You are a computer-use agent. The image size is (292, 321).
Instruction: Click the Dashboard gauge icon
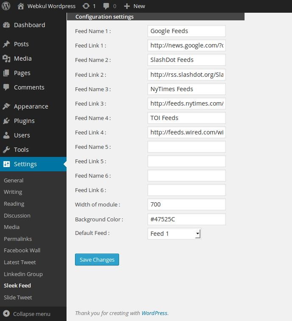[6, 25]
